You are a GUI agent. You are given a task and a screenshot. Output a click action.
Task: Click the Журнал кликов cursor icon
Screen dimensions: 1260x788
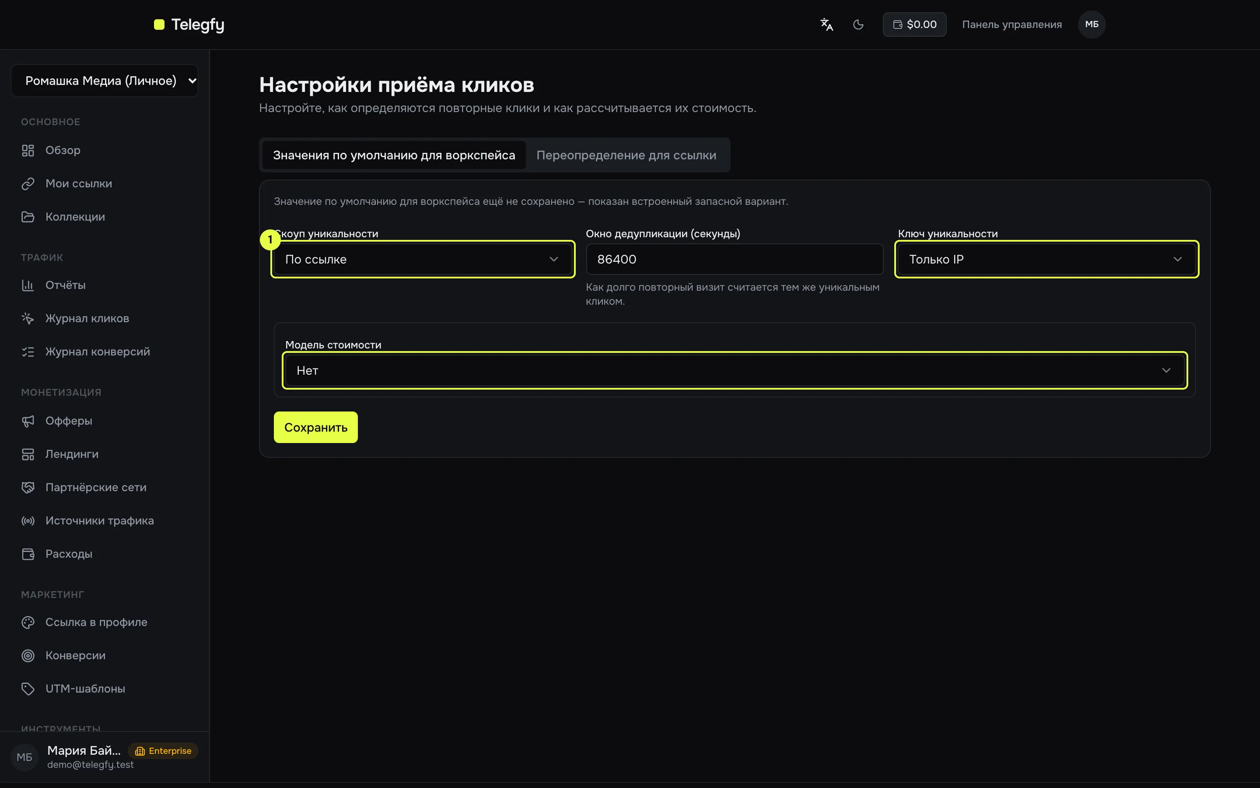click(28, 318)
